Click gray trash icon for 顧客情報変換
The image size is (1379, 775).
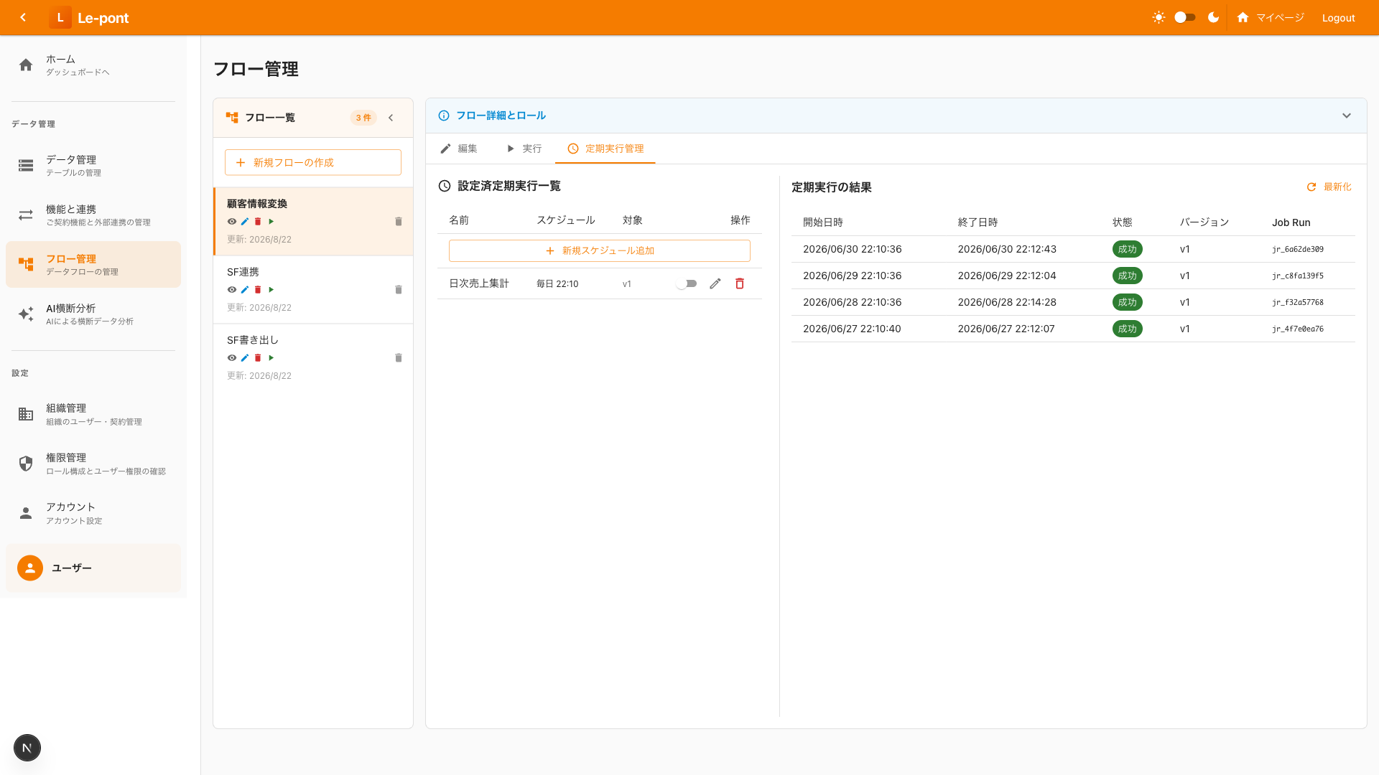click(399, 222)
